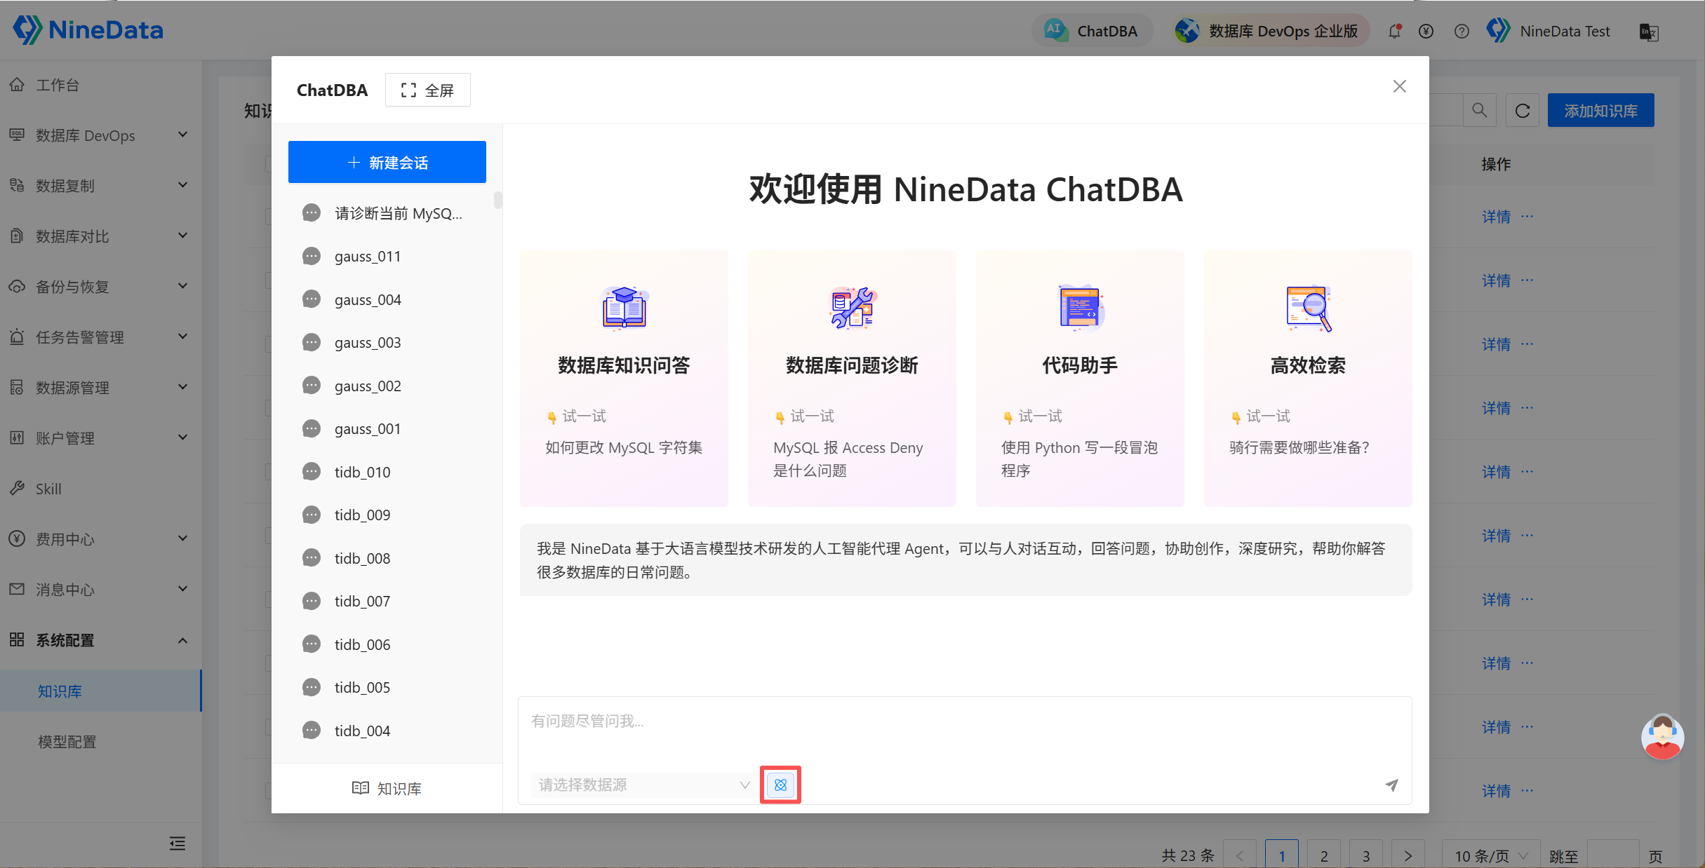
Task: Click the search magnifier icon in the knowledge page
Action: [x=1479, y=110]
